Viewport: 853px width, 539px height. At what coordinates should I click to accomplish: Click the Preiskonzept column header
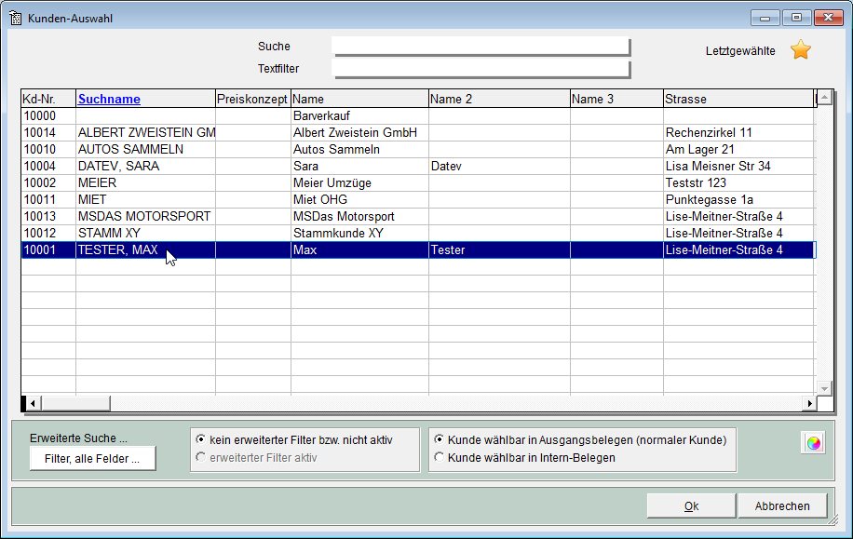253,99
